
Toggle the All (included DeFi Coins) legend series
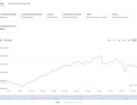click(x=72, y=102)
